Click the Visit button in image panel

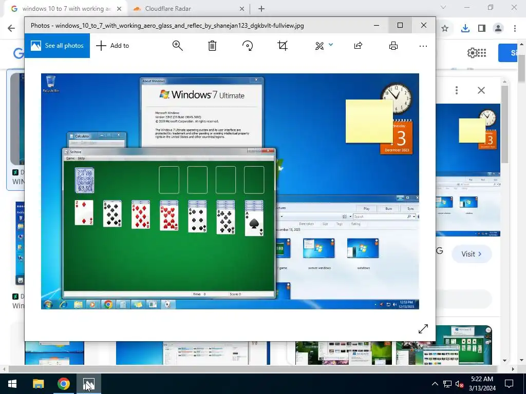pos(472,254)
